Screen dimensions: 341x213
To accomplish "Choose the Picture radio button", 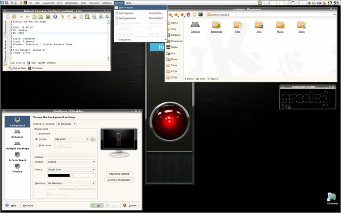I will 36,139.
